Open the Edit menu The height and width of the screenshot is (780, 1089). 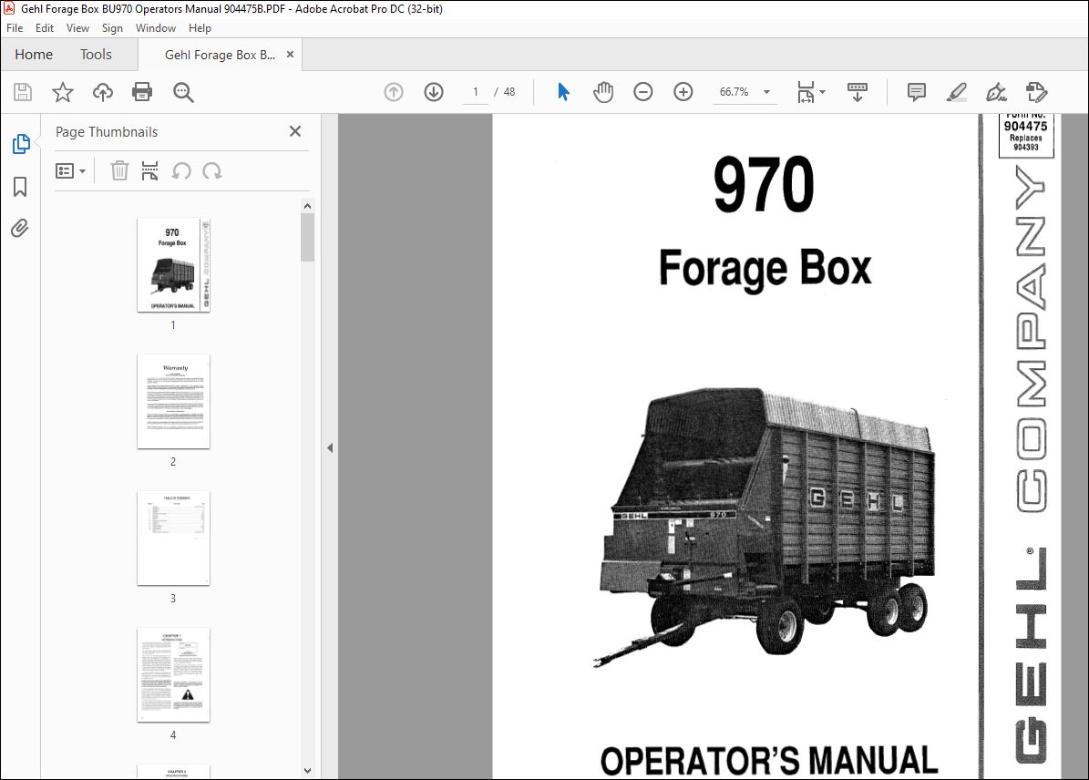[45, 27]
